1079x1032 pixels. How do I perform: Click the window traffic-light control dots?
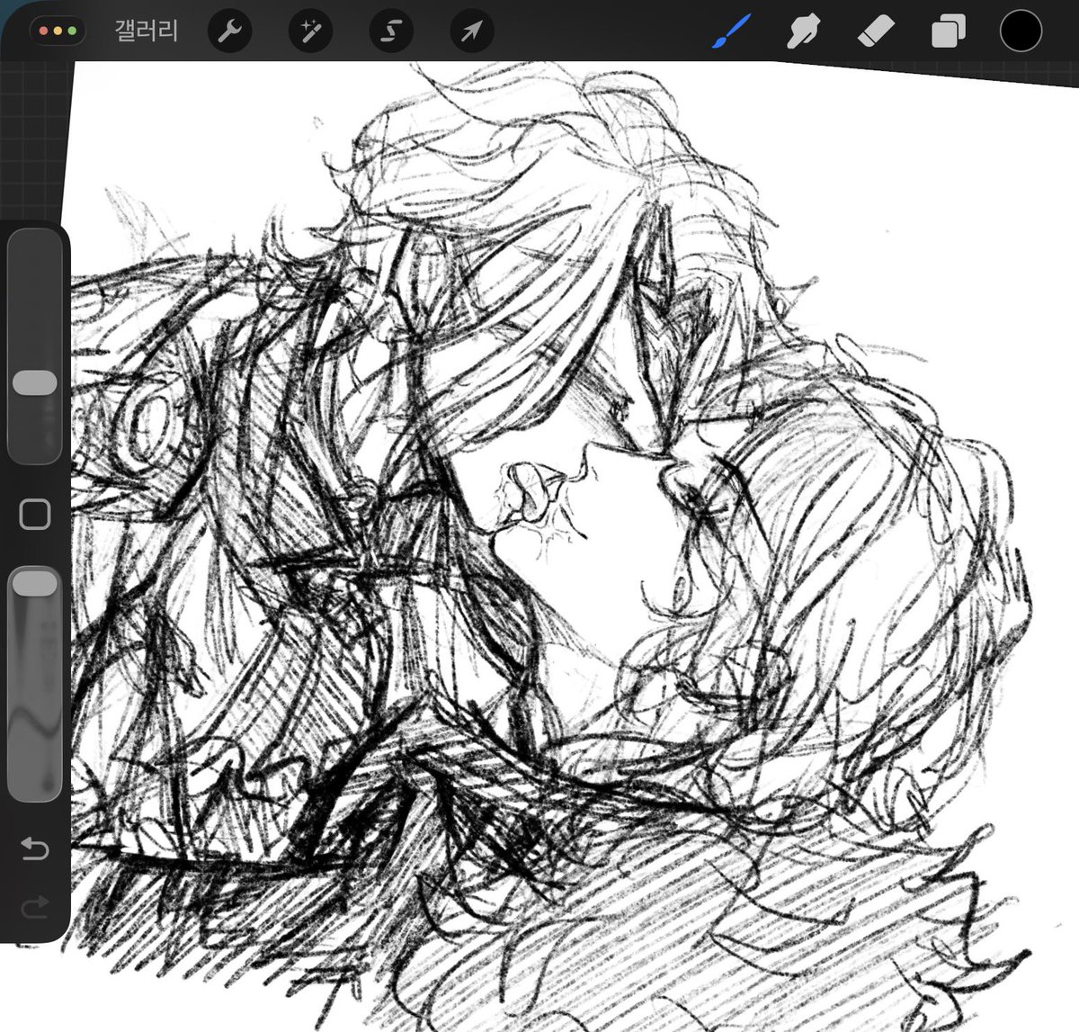pos(58,31)
